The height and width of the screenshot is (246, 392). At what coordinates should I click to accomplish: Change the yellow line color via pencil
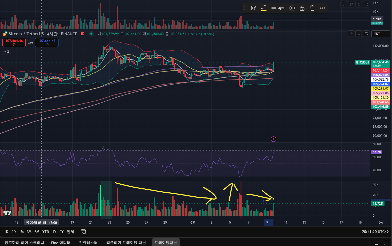264,8
